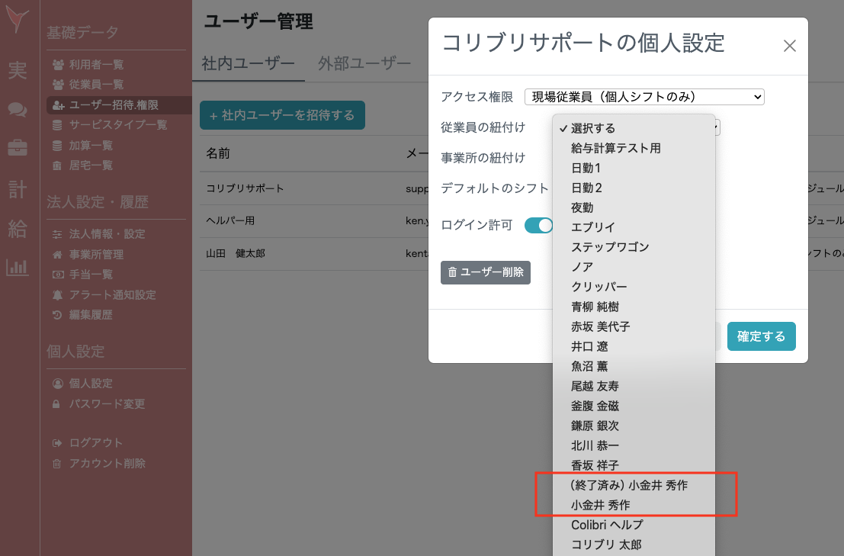Select the 計 icon in left rail

[x=17, y=190]
